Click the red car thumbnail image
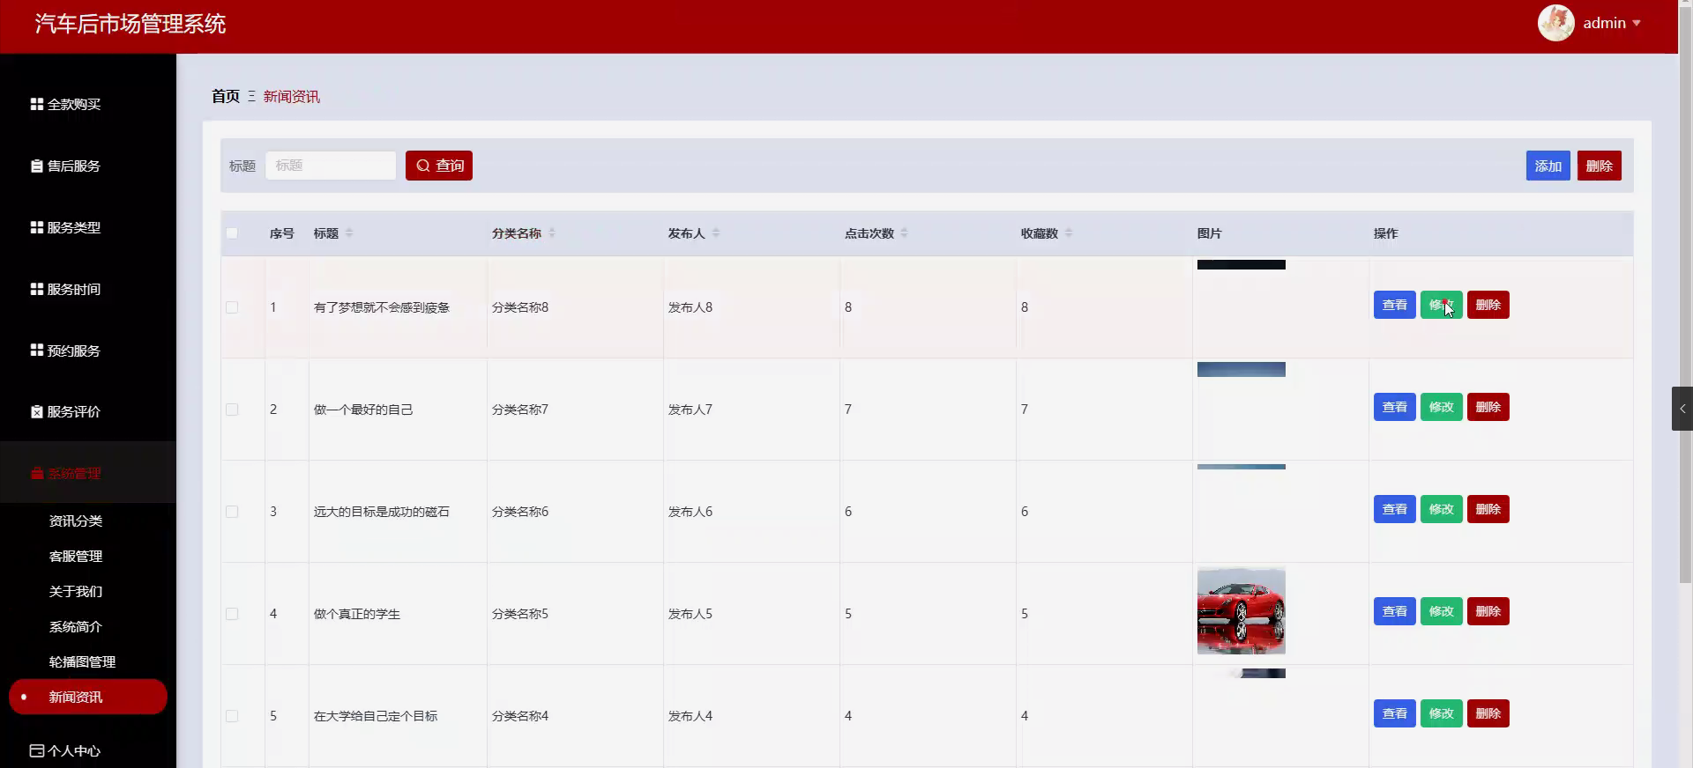Viewport: 1693px width, 768px height. (1241, 611)
